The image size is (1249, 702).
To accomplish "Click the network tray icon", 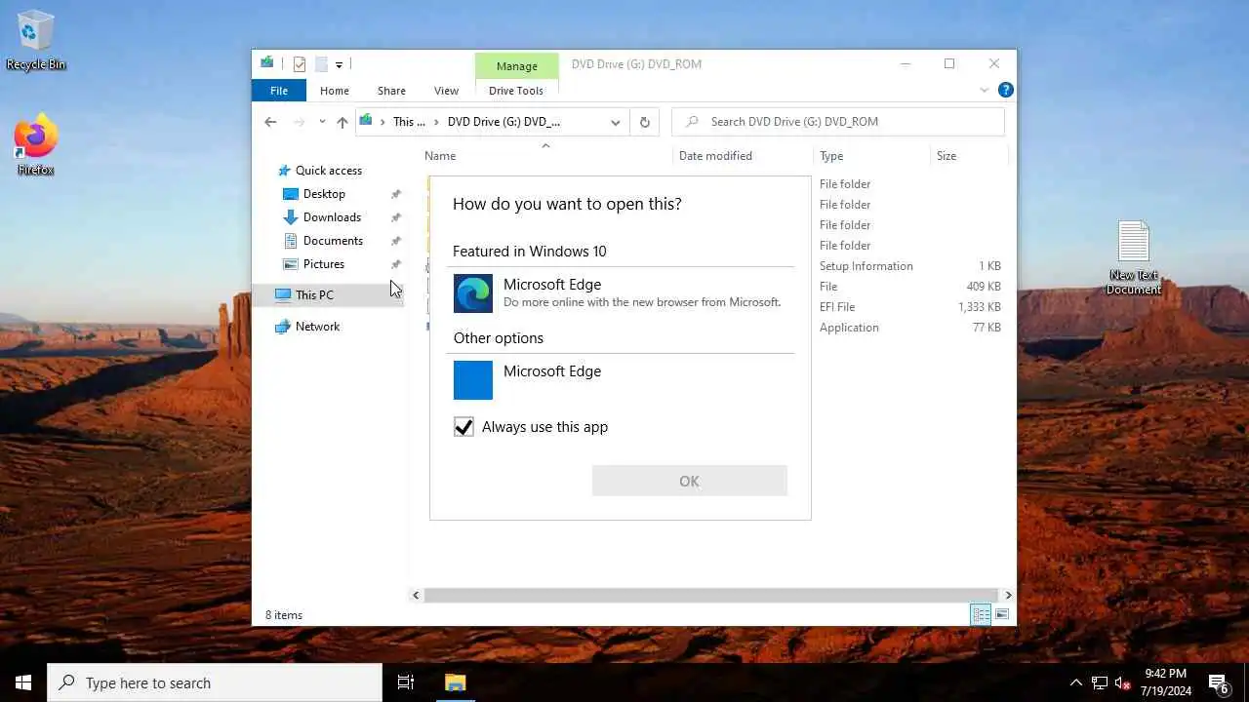I will [1099, 682].
